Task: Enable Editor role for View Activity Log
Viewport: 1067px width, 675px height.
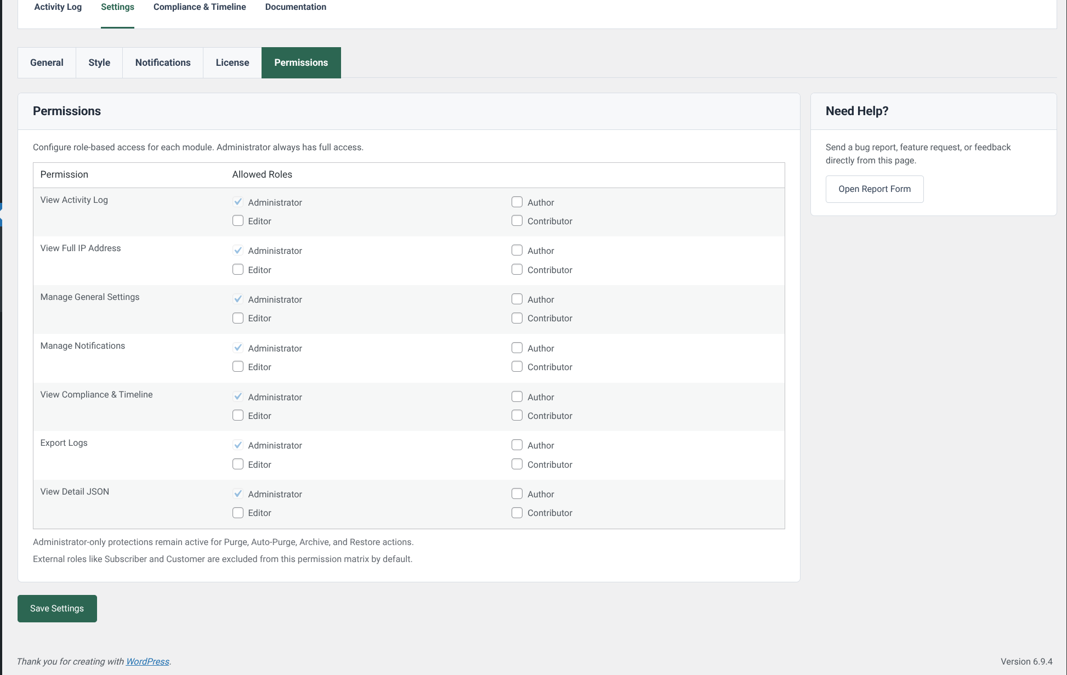Action: 238,220
